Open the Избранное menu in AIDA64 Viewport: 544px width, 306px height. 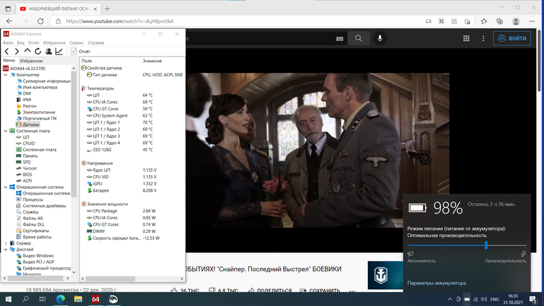[55, 43]
